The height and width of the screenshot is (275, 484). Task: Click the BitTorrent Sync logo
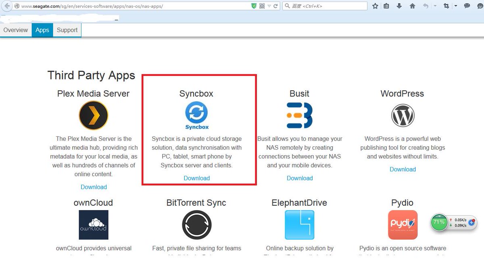coord(197,225)
